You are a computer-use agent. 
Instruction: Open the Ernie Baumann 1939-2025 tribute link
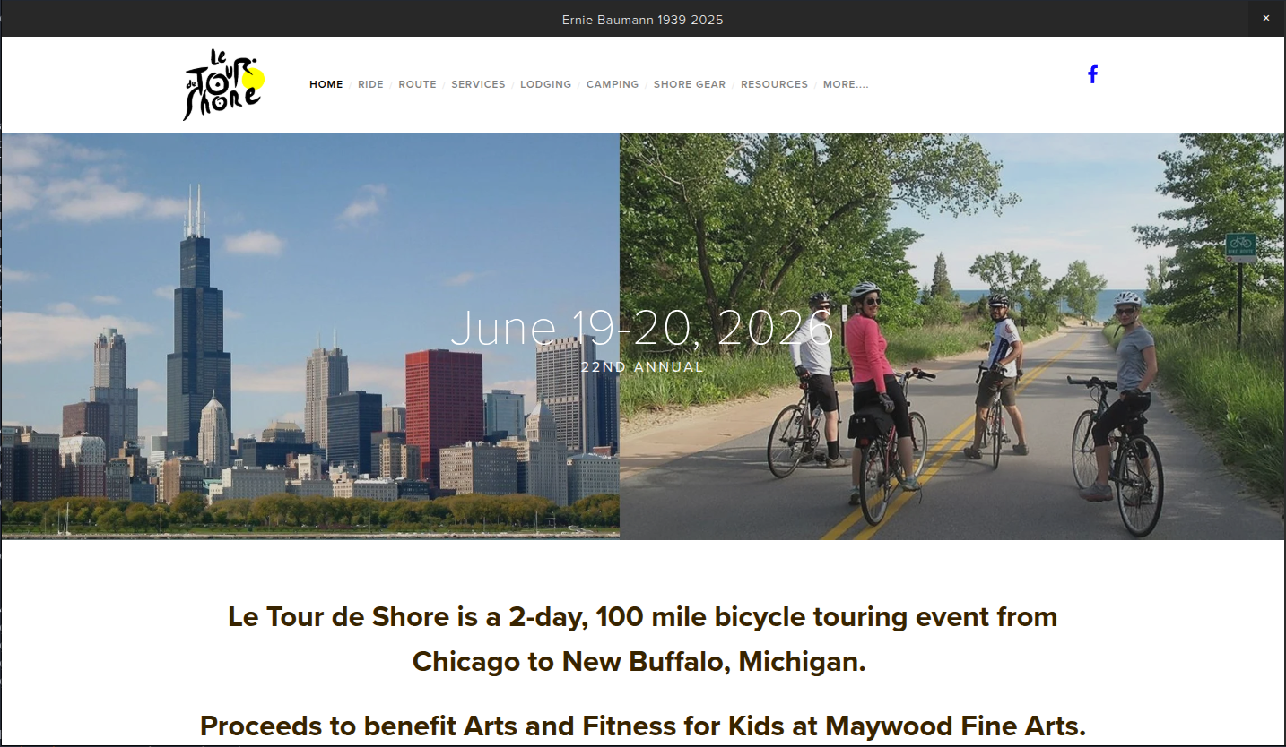[642, 19]
